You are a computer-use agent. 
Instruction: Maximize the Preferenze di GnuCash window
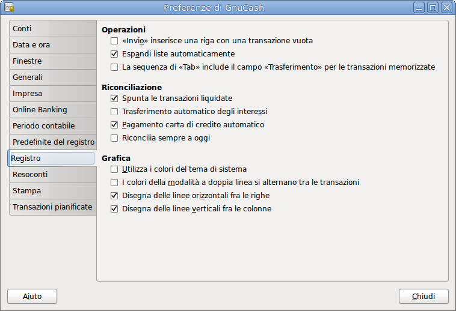pyautogui.click(x=433, y=8)
